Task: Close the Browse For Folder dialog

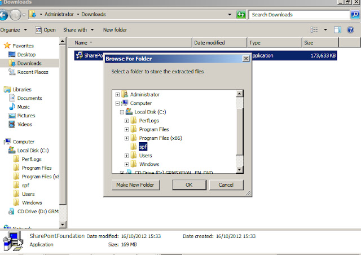Action: coord(246,59)
